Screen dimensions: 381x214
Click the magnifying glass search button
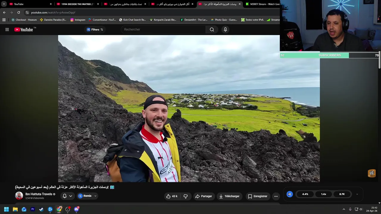[x=212, y=29]
